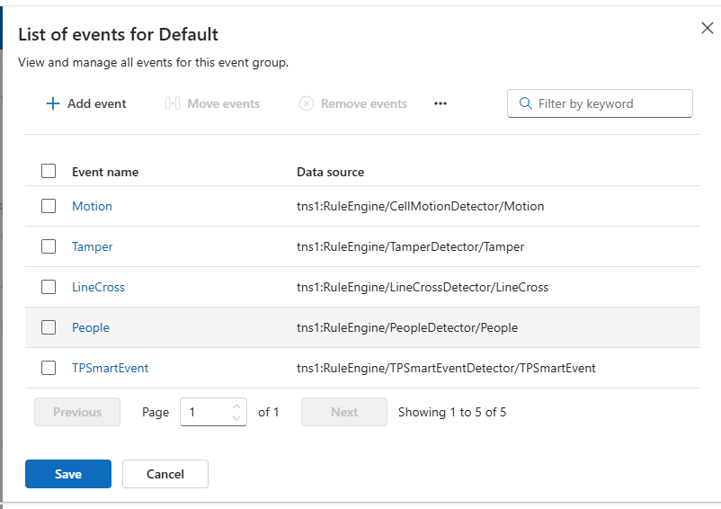This screenshot has height=509, width=721.
Task: Click the Save button
Action: click(68, 474)
